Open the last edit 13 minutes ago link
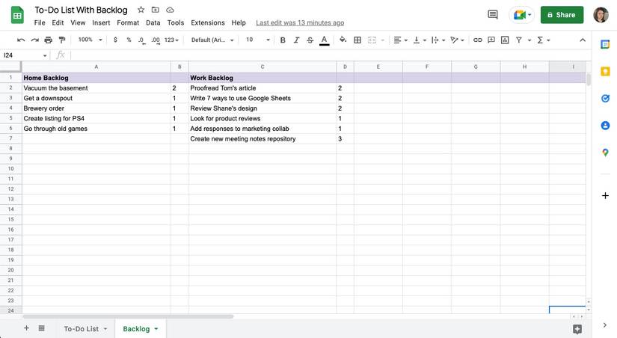The height and width of the screenshot is (338, 617). click(300, 23)
